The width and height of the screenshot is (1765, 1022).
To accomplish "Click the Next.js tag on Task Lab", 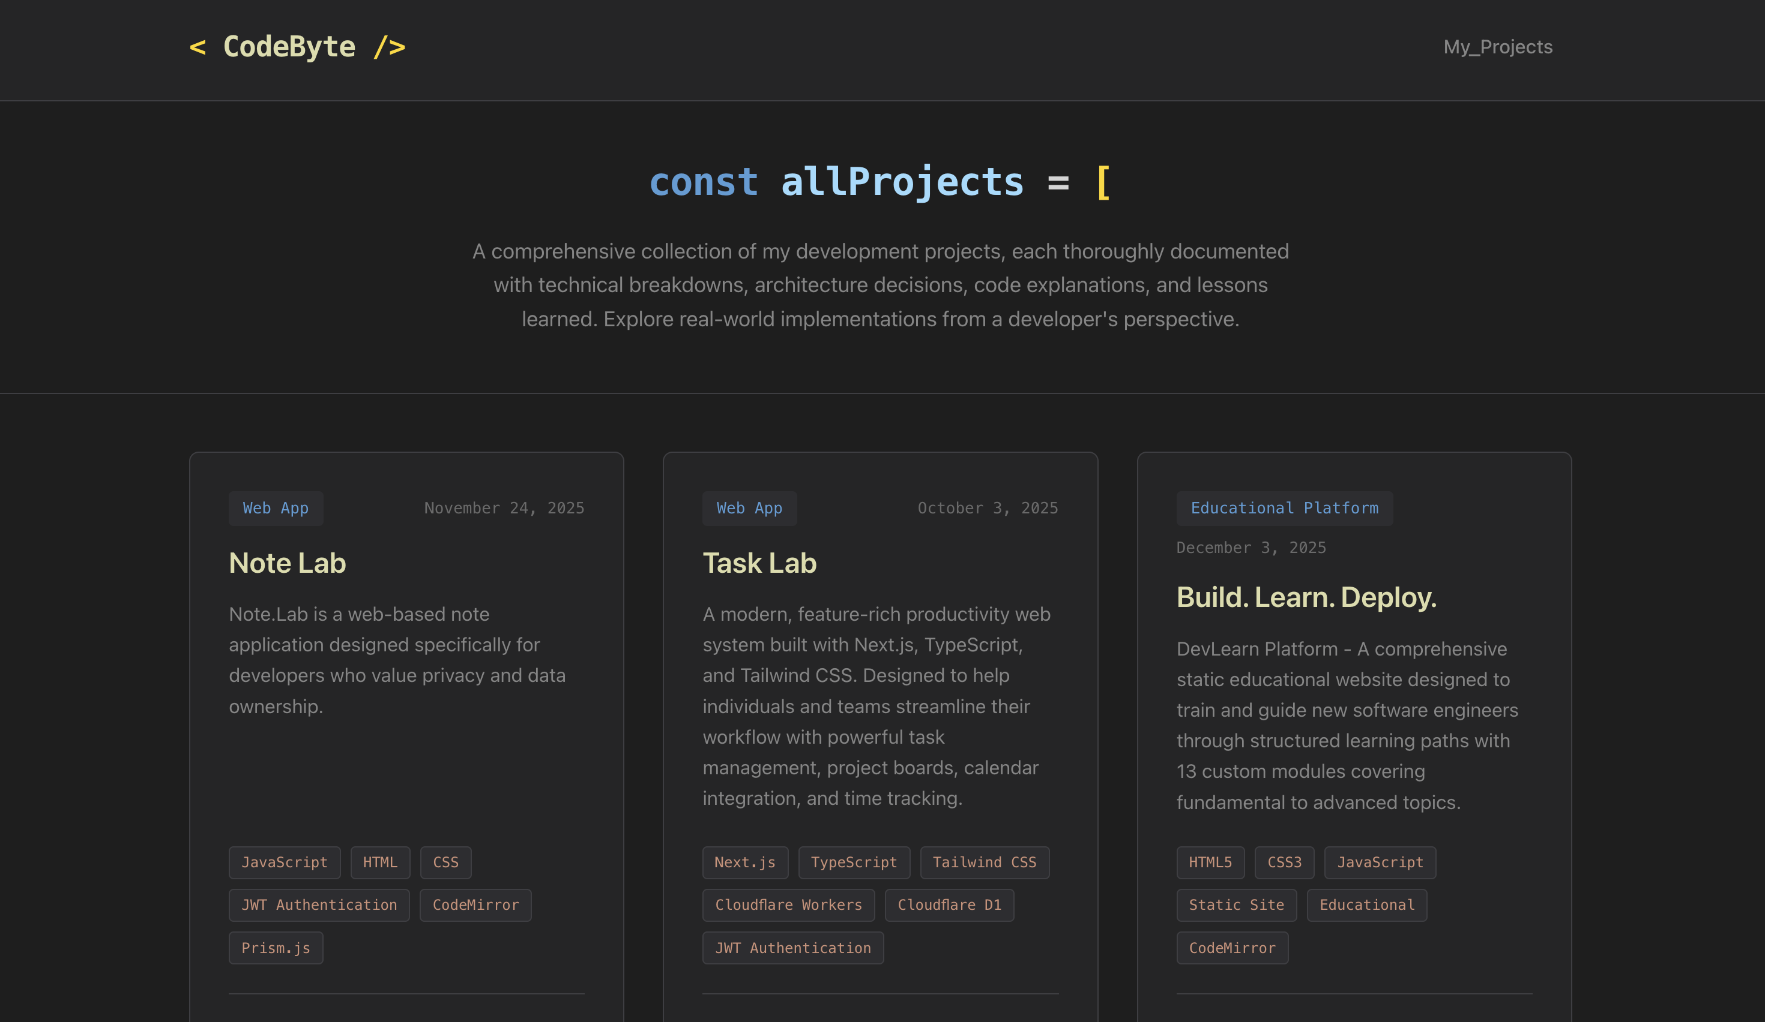I will pos(745,862).
